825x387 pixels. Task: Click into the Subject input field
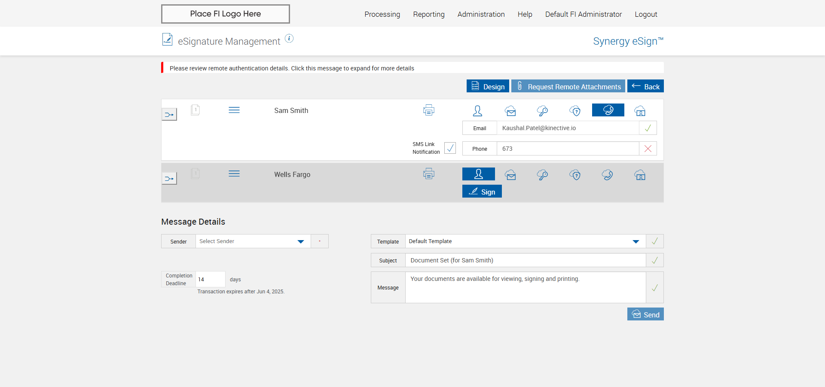coord(526,260)
